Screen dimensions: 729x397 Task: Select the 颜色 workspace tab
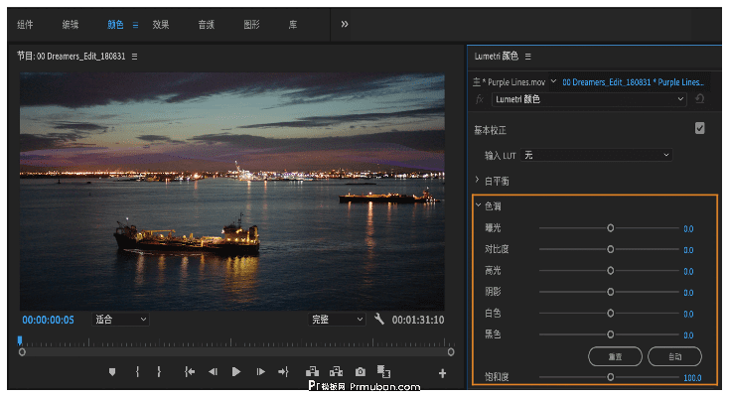(115, 25)
